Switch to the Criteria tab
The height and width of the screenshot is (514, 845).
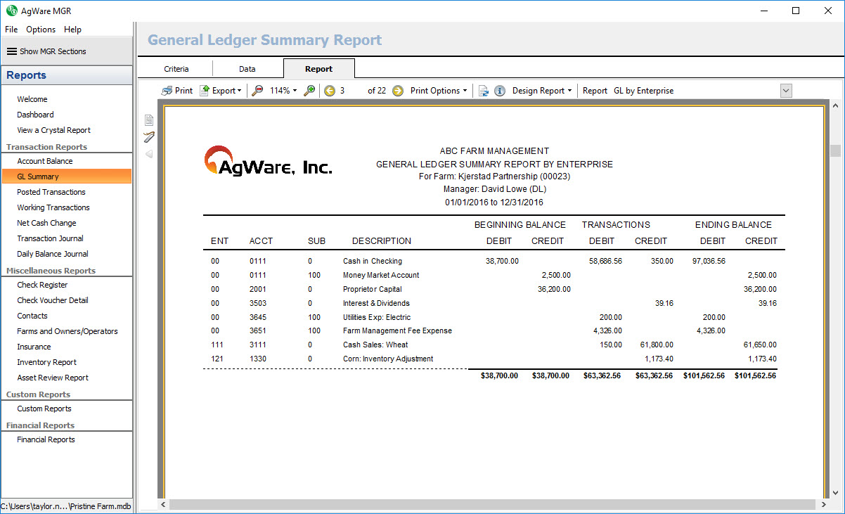176,69
